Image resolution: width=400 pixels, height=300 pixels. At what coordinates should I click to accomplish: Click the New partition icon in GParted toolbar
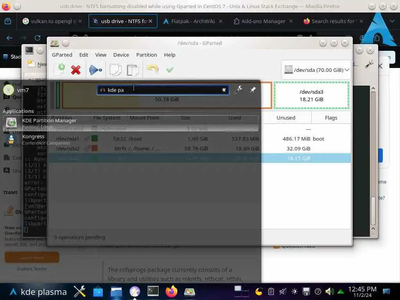(x=59, y=70)
